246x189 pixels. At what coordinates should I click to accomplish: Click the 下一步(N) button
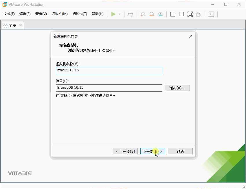[x=153, y=151]
